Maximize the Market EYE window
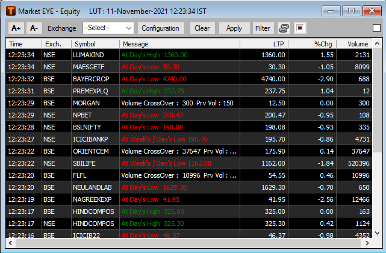 tap(351, 11)
